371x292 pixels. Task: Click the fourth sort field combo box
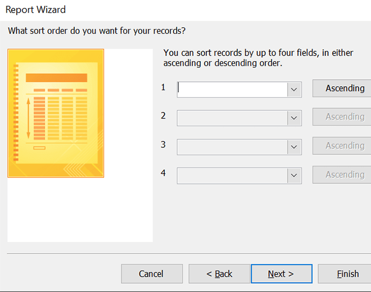pyautogui.click(x=239, y=176)
